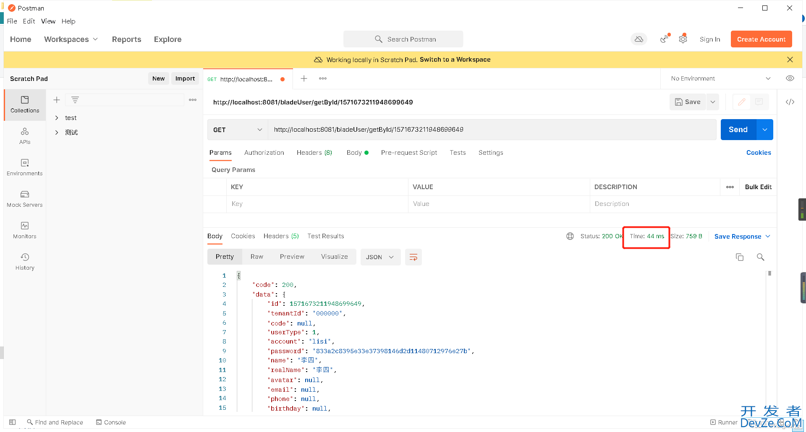Open the Tests tab
The height and width of the screenshot is (432, 806).
(x=458, y=153)
